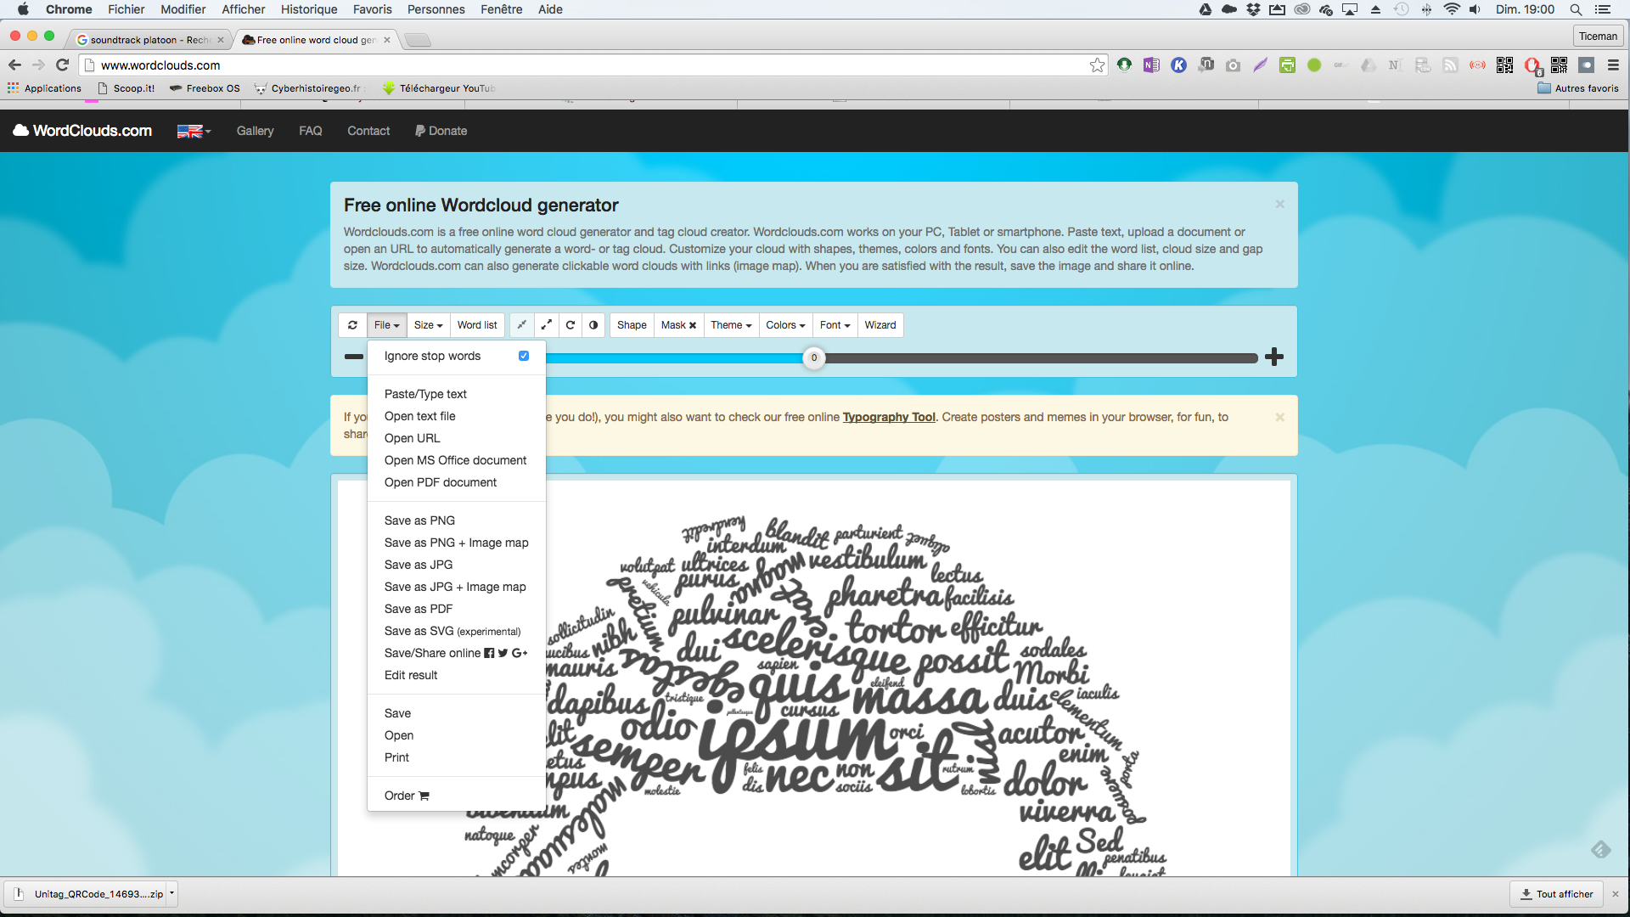
Task: Click the Typography Tool link
Action: click(x=890, y=417)
